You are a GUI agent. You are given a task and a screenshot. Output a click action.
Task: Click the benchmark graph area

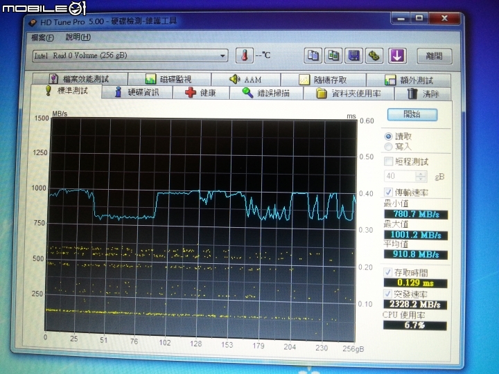[202, 230]
